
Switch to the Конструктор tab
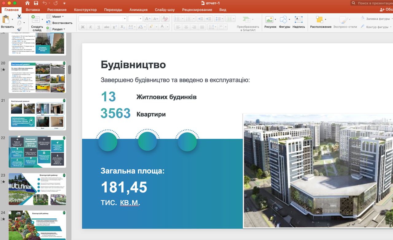85,10
